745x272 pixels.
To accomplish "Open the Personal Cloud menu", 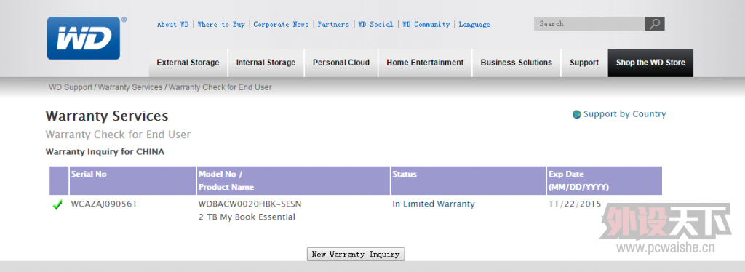I will pos(341,63).
